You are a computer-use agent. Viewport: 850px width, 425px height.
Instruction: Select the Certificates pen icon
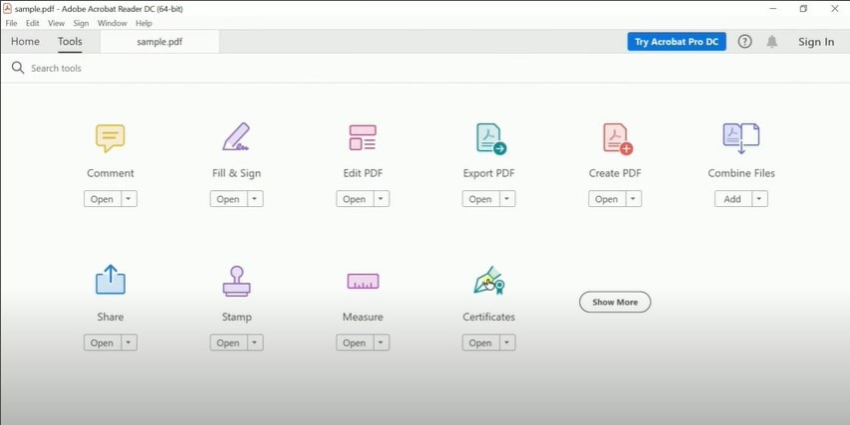489,280
